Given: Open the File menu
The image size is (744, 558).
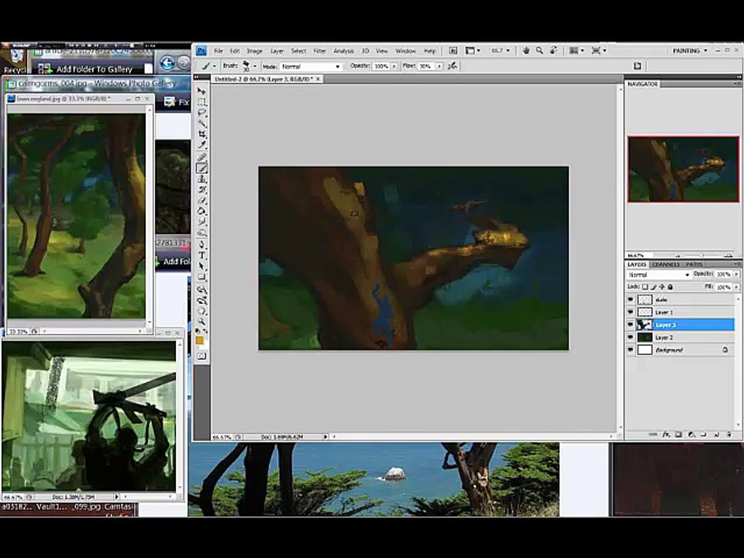Looking at the screenshot, I should tap(219, 51).
